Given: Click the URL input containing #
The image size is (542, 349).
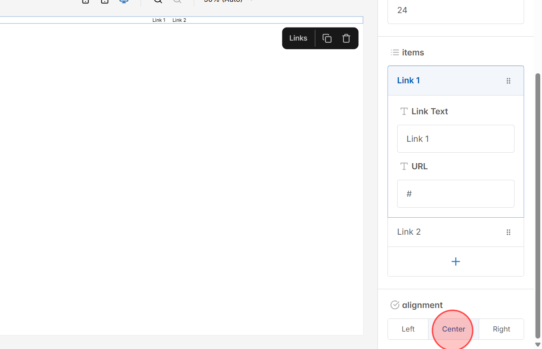Looking at the screenshot, I should 456,194.
